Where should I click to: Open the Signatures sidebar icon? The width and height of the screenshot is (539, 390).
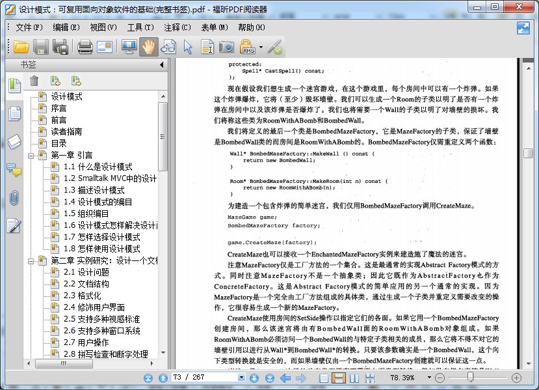click(14, 226)
